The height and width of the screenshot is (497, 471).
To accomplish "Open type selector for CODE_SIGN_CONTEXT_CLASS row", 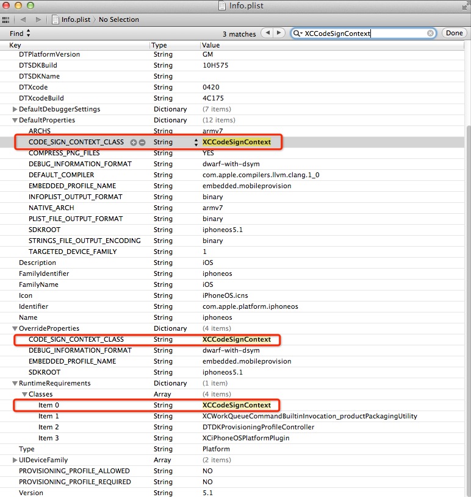I will pos(196,142).
